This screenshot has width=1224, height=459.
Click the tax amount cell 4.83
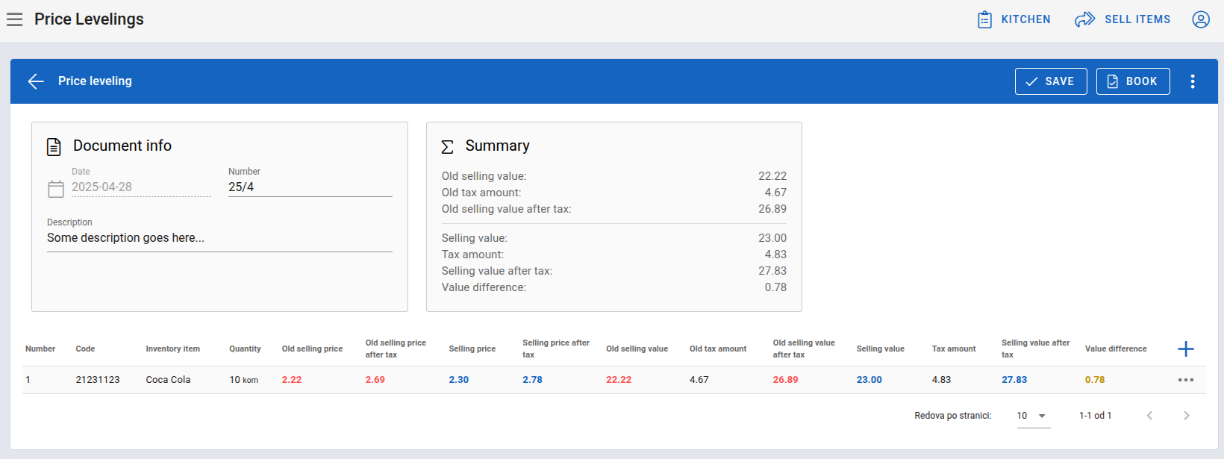coord(941,380)
